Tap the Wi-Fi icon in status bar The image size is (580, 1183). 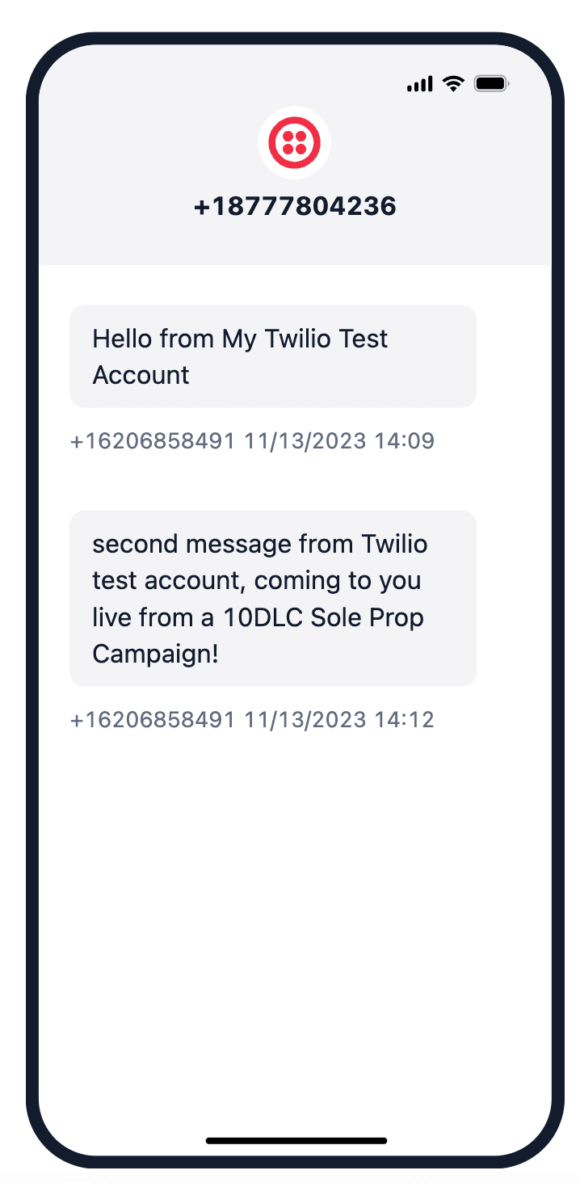click(x=452, y=83)
